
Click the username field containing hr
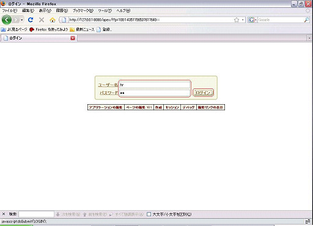click(155, 85)
